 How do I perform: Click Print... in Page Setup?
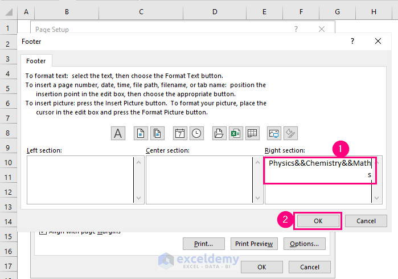pos(204,244)
